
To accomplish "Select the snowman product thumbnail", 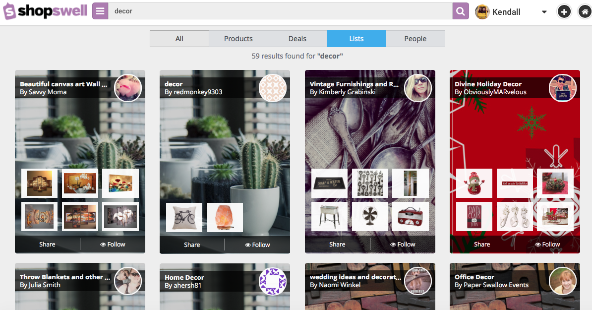I will tap(474, 183).
